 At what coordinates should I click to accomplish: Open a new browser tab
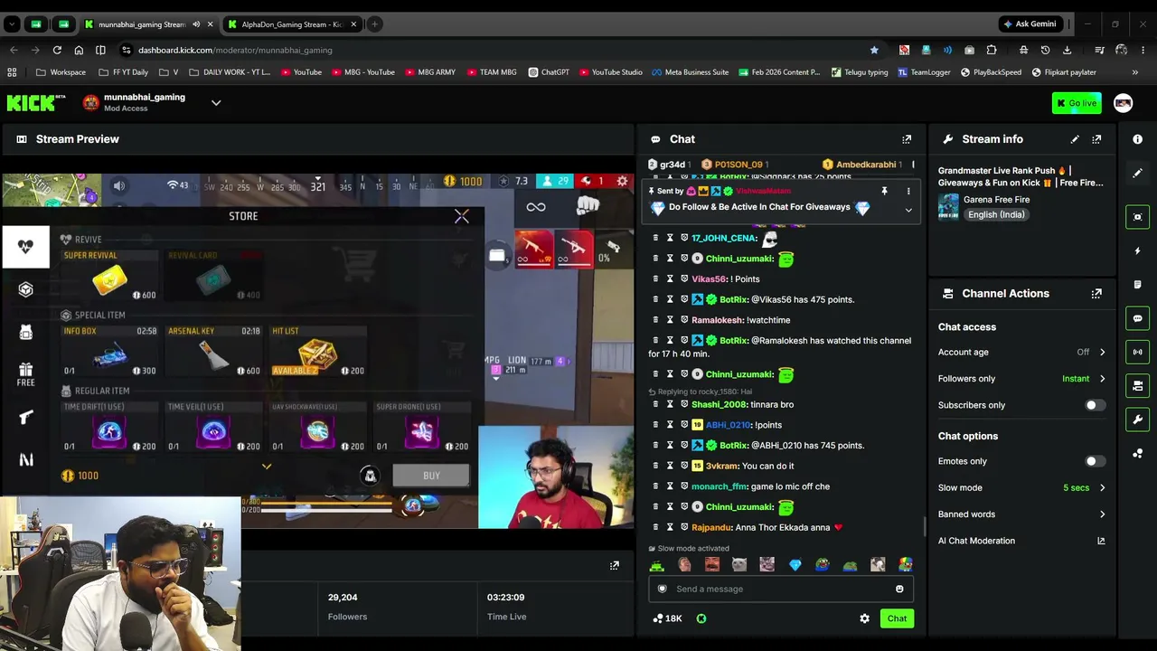(374, 24)
